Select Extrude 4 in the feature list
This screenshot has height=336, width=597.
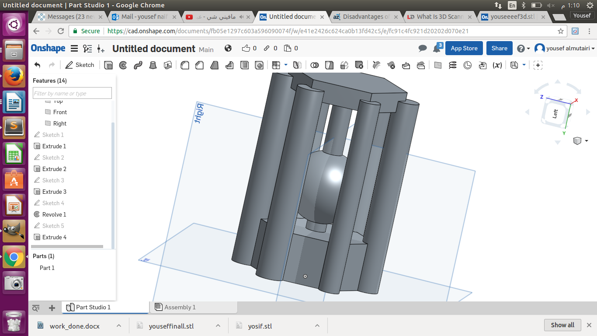[54, 237]
